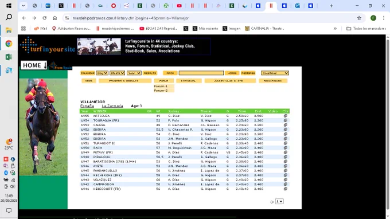This screenshot has width=390, height=219.
Task: Open the chart icon for ARTICUZA row
Action: (285, 116)
